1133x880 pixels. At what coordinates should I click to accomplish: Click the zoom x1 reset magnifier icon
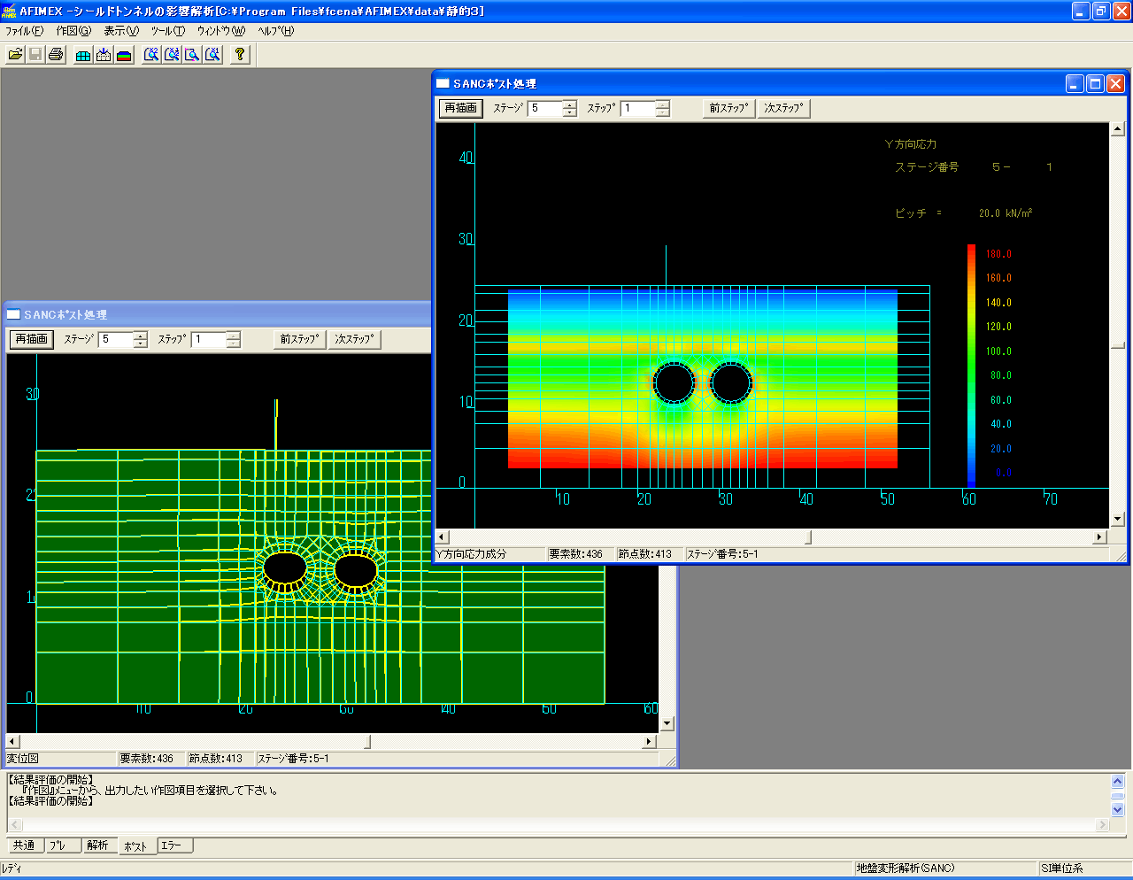point(212,55)
